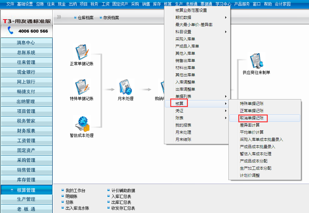Choose 月末结账 from the 核算 menu
This screenshot has width=309, height=213.
pos(183,140)
